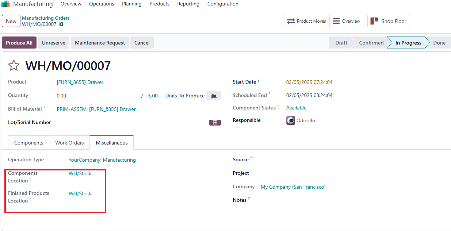This screenshot has height=231, width=451.
Task: Open Start Date help question mark
Action: [x=259, y=80]
